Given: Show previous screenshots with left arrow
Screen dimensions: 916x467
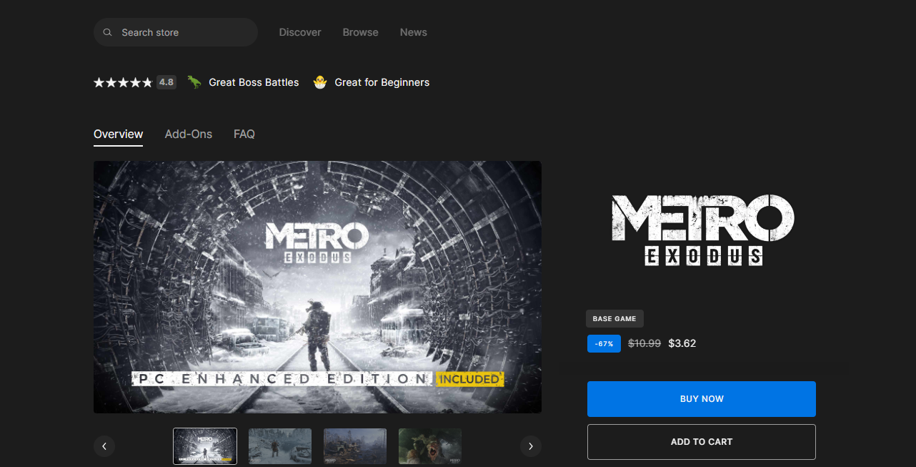Looking at the screenshot, I should coord(104,446).
